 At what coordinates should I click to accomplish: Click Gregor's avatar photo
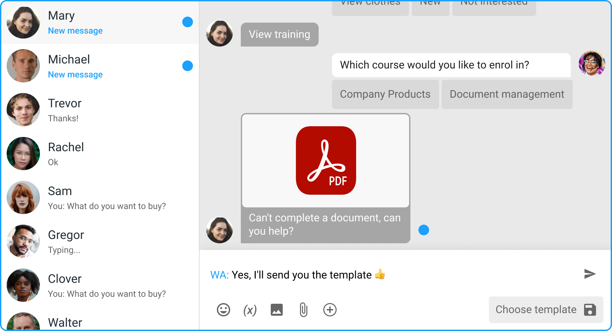click(x=23, y=241)
